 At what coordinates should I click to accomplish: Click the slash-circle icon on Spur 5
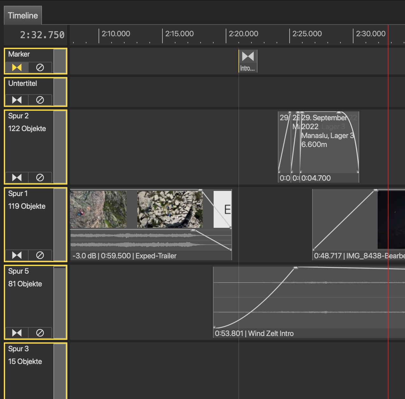tap(40, 333)
